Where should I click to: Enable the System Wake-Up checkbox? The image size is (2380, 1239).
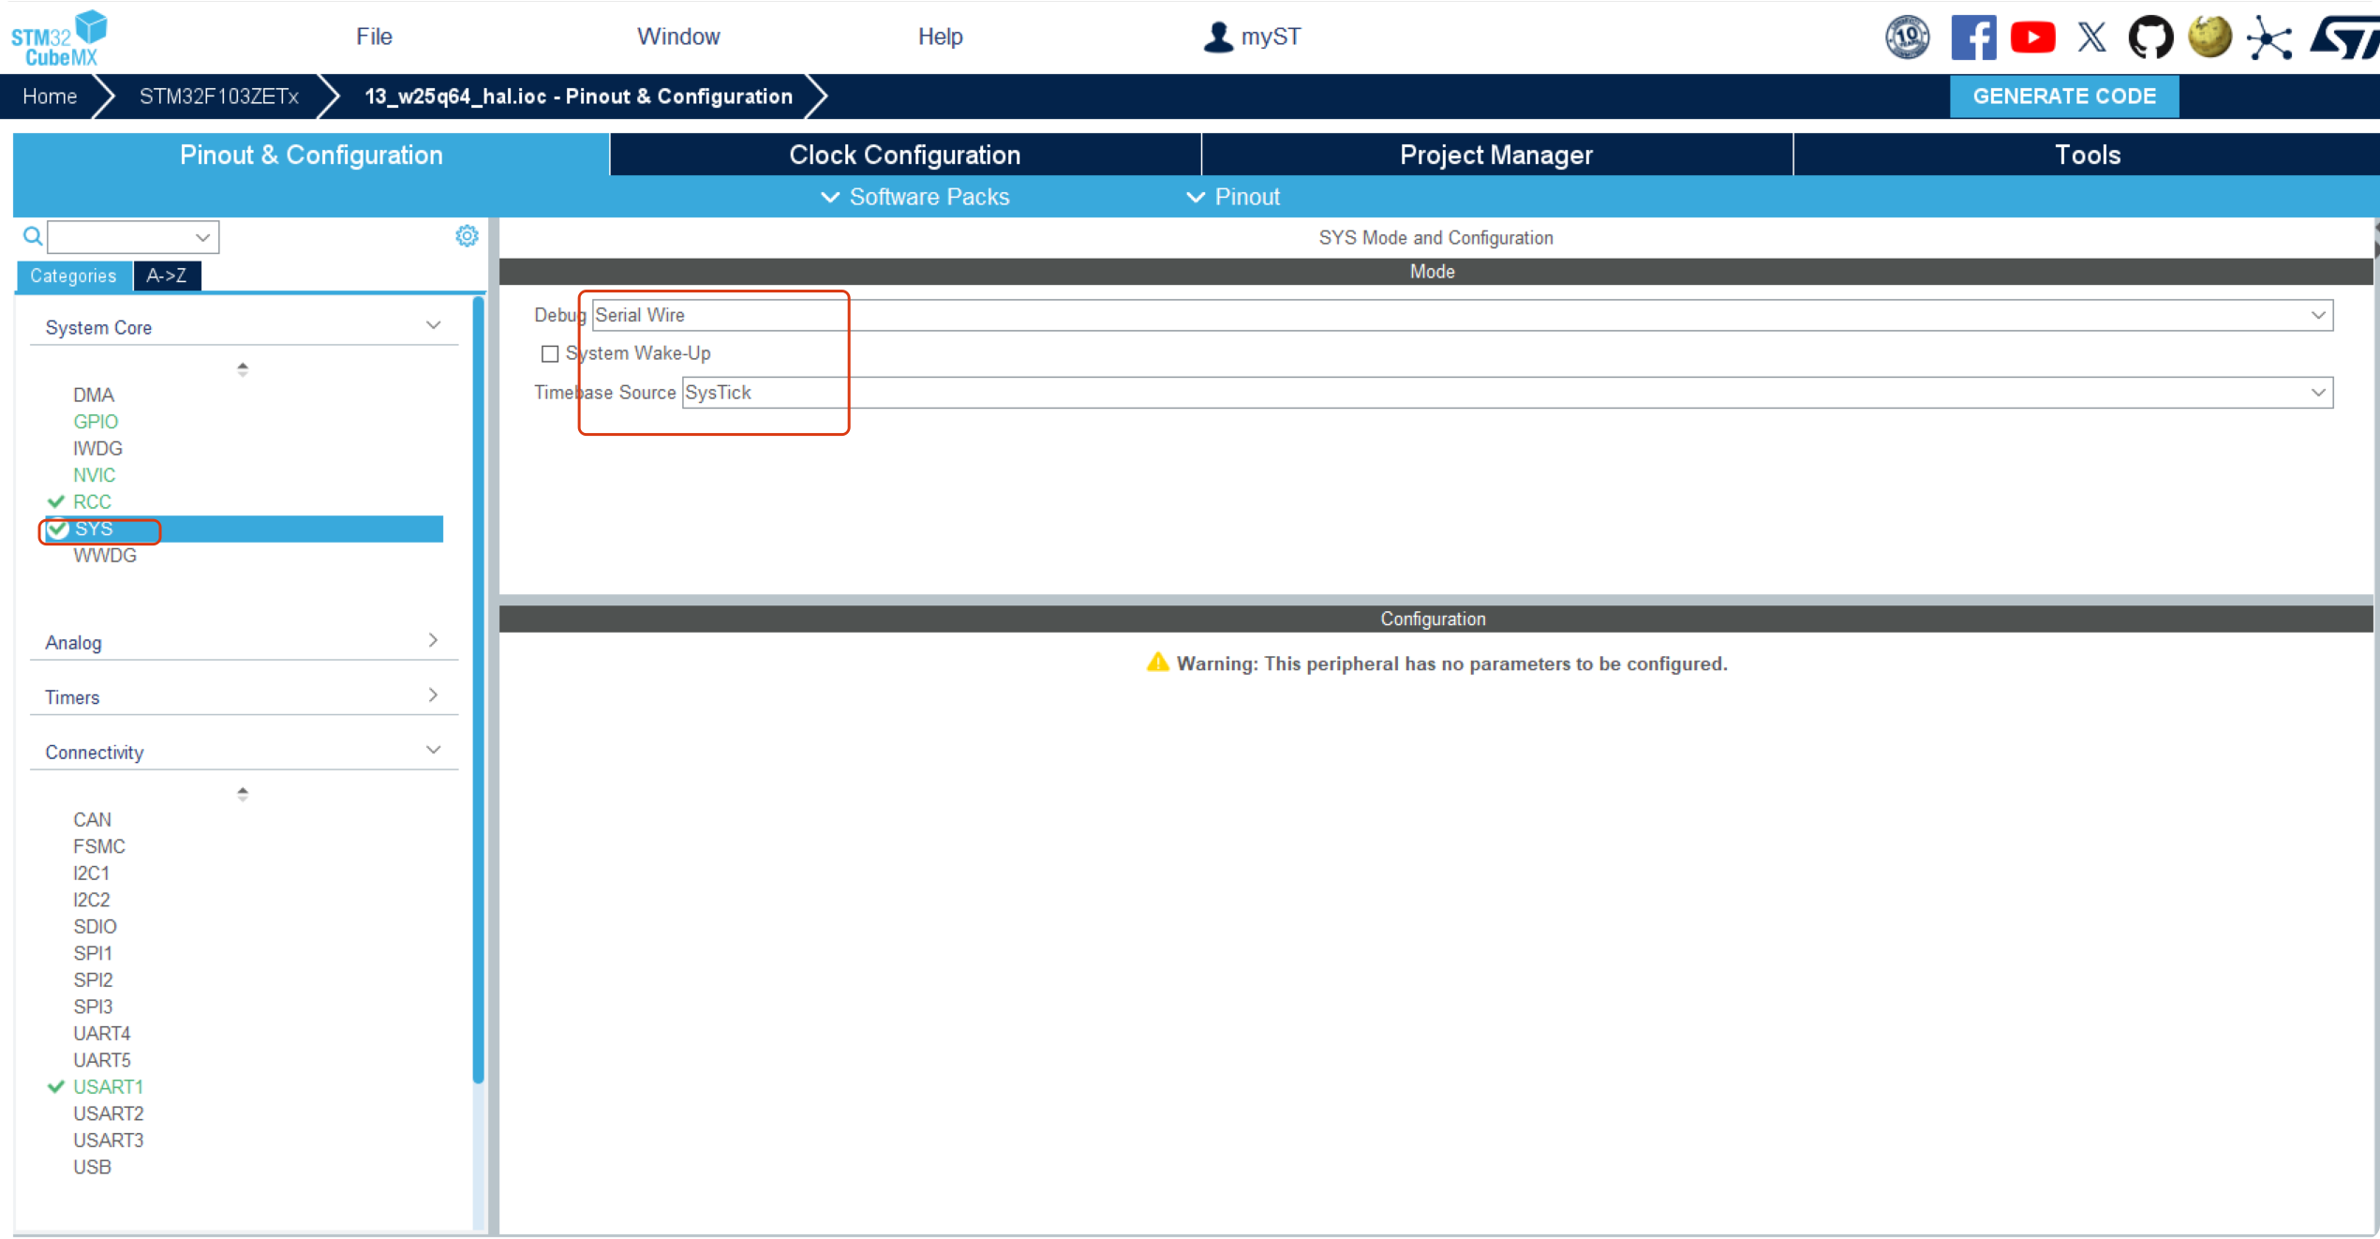(550, 353)
